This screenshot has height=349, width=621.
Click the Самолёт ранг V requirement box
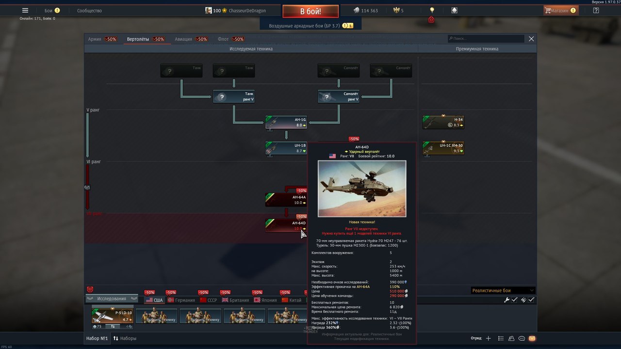339,96
